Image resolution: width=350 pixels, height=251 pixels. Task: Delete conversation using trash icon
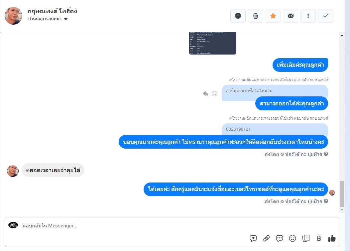(x=256, y=16)
